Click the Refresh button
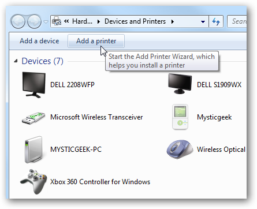Image resolution: width=257 pixels, height=209 pixels. tap(216, 21)
